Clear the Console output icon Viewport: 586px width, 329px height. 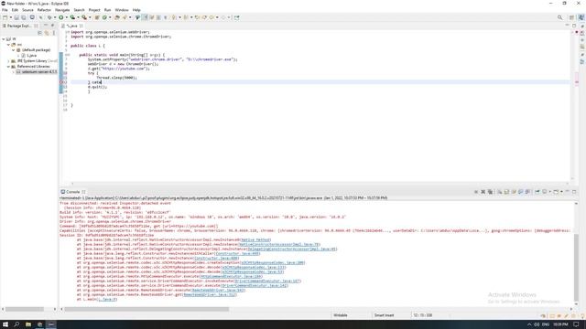pyautogui.click(x=499, y=192)
